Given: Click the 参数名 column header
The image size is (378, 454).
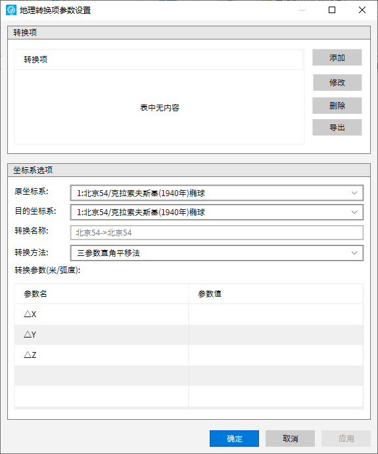Looking at the screenshot, I should 101,294.
